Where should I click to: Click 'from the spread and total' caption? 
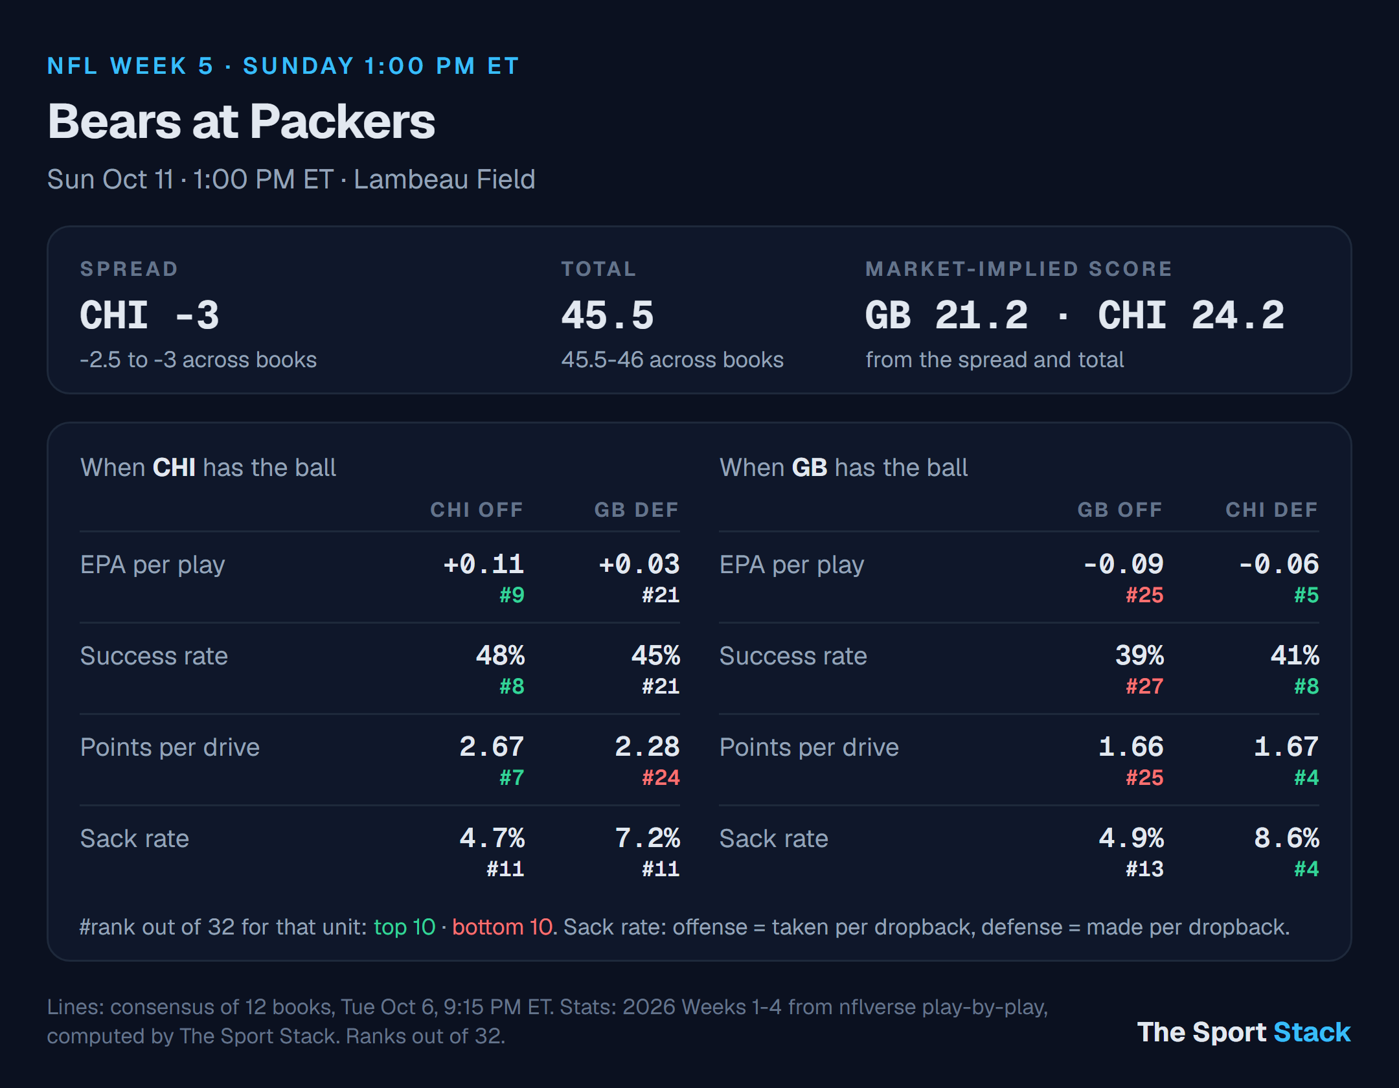click(995, 359)
